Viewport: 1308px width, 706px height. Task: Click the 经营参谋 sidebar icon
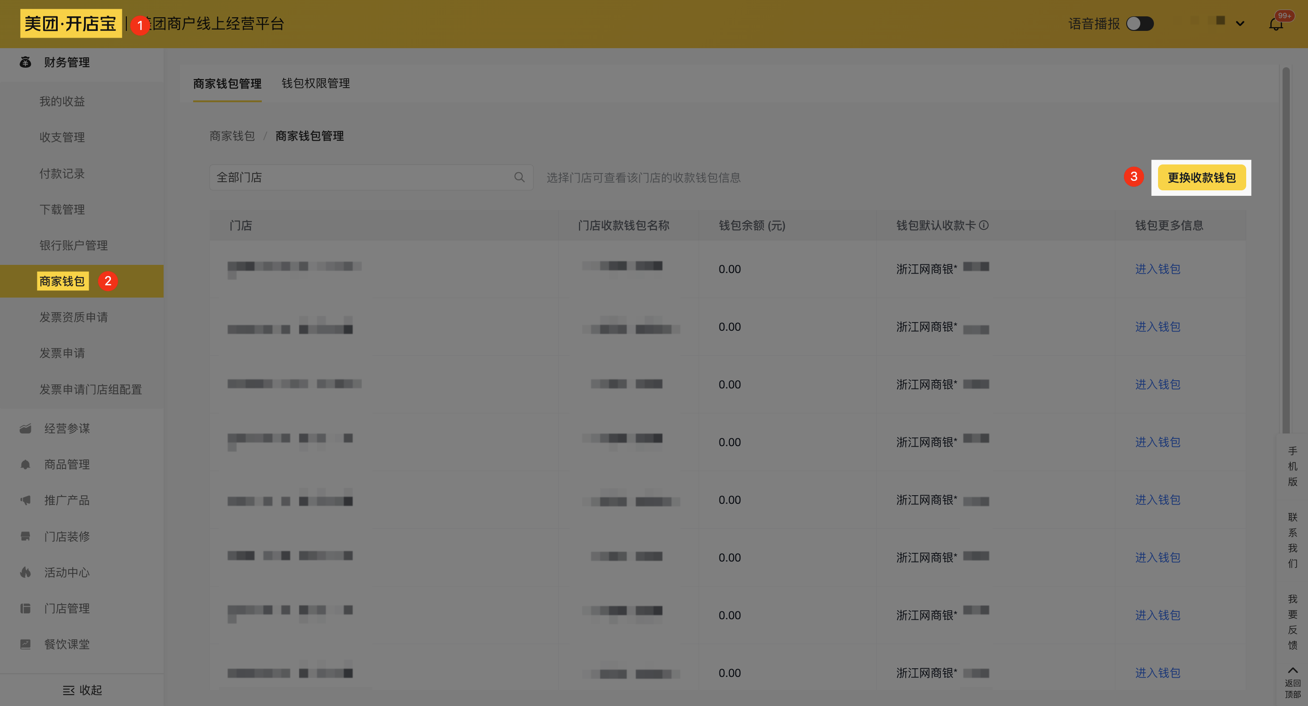(25, 428)
